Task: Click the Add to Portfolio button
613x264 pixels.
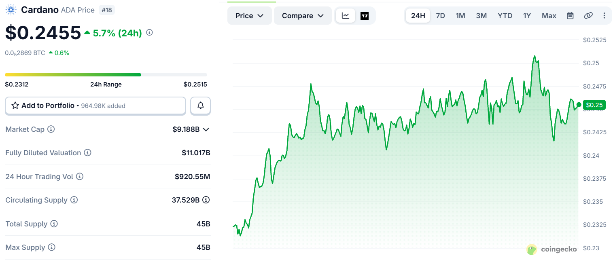Action: (95, 106)
